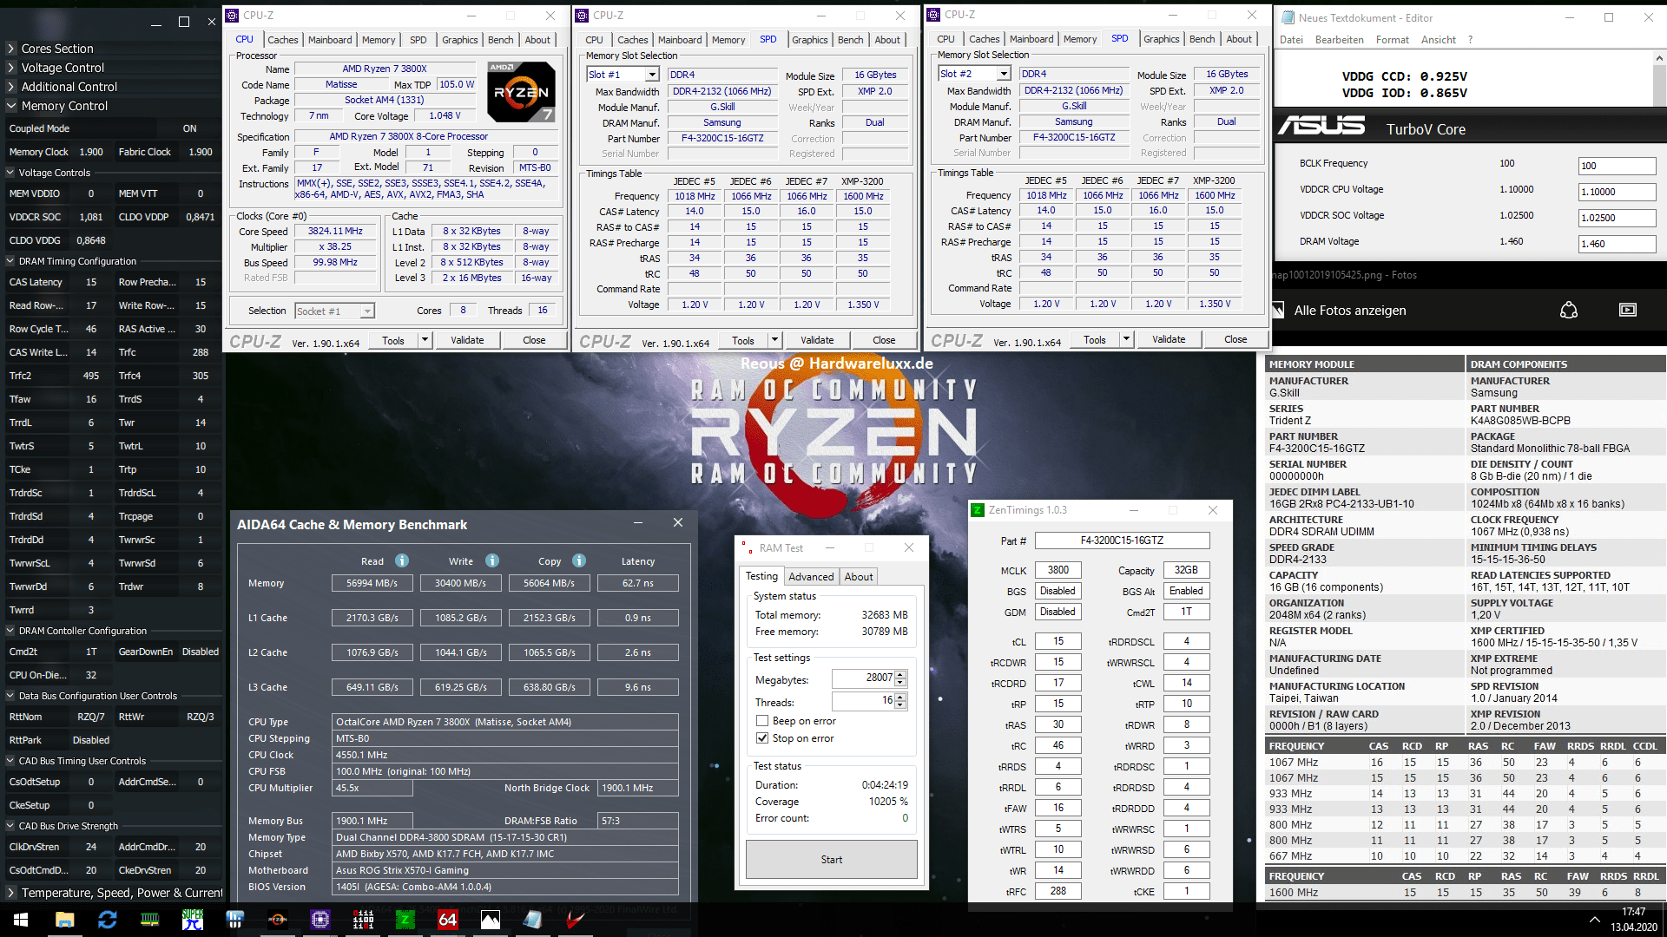Image resolution: width=1667 pixels, height=937 pixels.
Task: Toggle the RttPark Disabled value
Action: click(x=90, y=740)
